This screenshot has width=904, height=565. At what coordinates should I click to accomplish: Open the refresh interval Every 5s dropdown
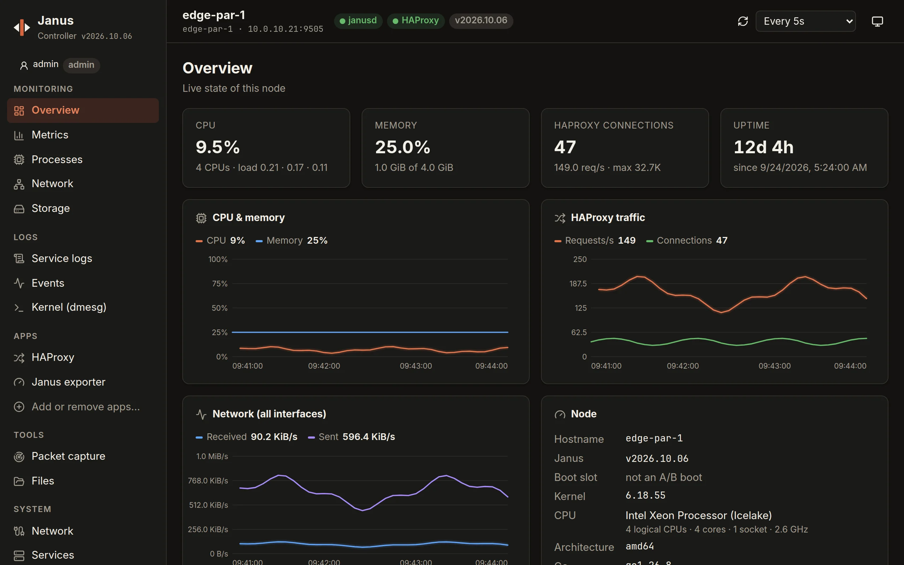(x=805, y=21)
